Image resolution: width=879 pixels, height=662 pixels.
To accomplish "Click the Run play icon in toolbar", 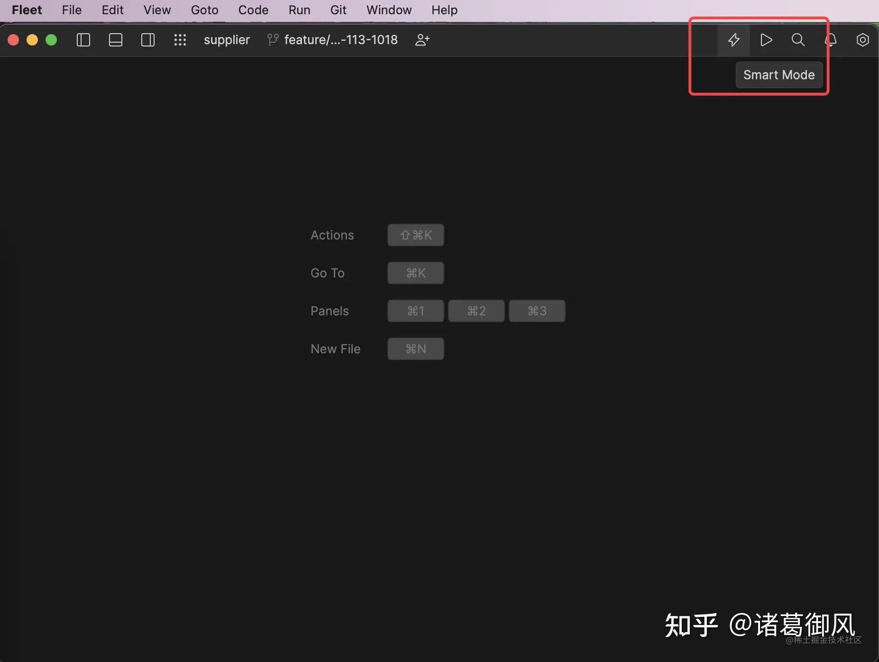I will (x=766, y=40).
